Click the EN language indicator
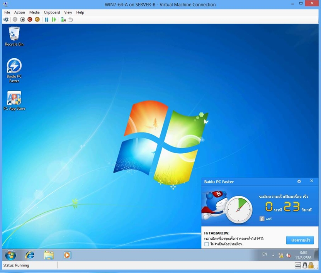Viewport: 321px width, 273px height. click(265, 254)
